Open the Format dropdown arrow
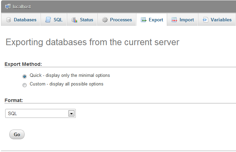Viewport: 236px width, 152px height. pyautogui.click(x=71, y=113)
